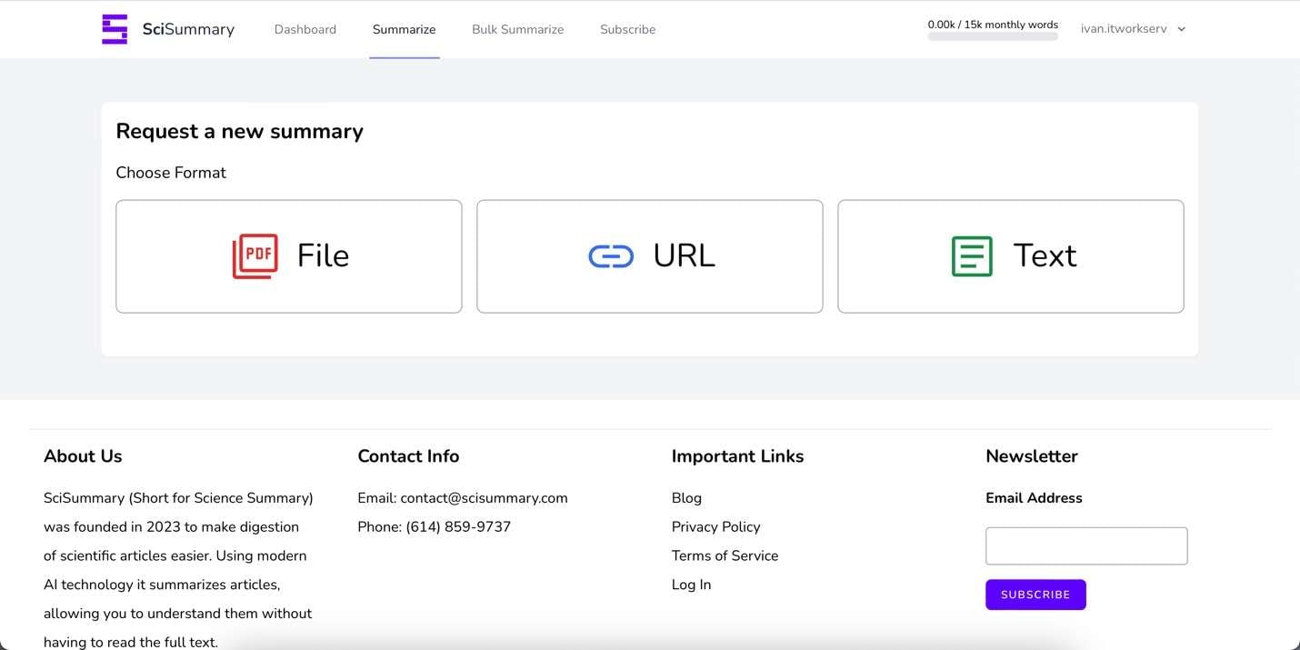
Task: Focus the newsletter Email Address field
Action: [1086, 546]
